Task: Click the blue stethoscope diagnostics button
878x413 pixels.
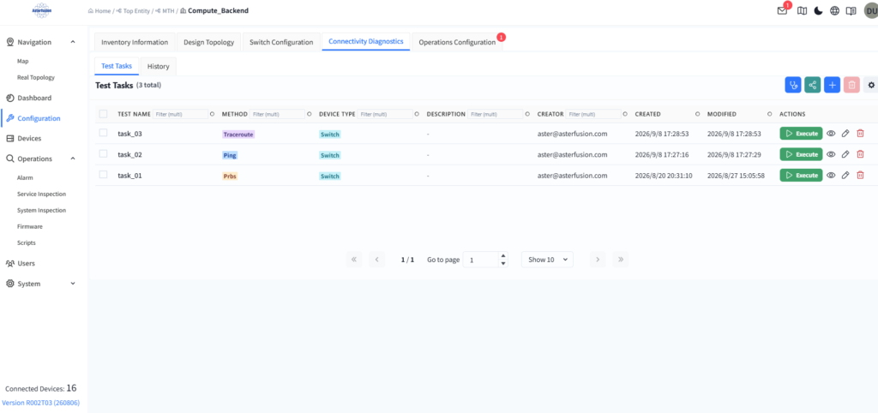Action: (x=793, y=85)
